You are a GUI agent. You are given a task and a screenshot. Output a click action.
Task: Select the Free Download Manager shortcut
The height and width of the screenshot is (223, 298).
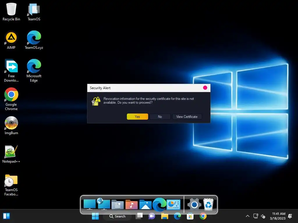(11, 71)
